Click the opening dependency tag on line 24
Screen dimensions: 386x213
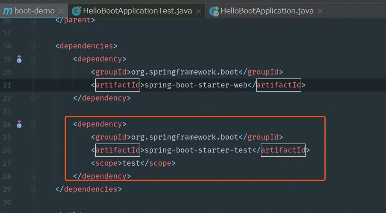[100, 124]
